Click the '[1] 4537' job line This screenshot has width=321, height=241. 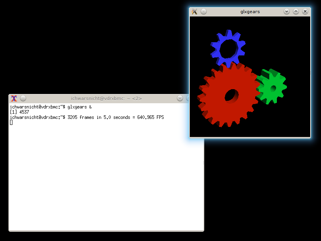coord(19,112)
